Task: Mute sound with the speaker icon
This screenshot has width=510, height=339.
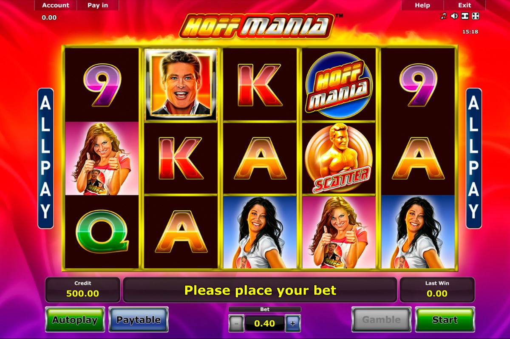Action: tap(454, 16)
